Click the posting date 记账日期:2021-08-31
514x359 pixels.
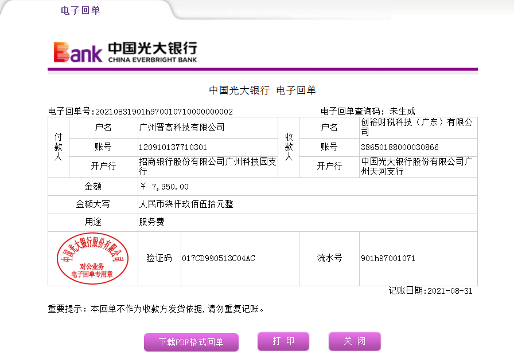tap(430, 291)
